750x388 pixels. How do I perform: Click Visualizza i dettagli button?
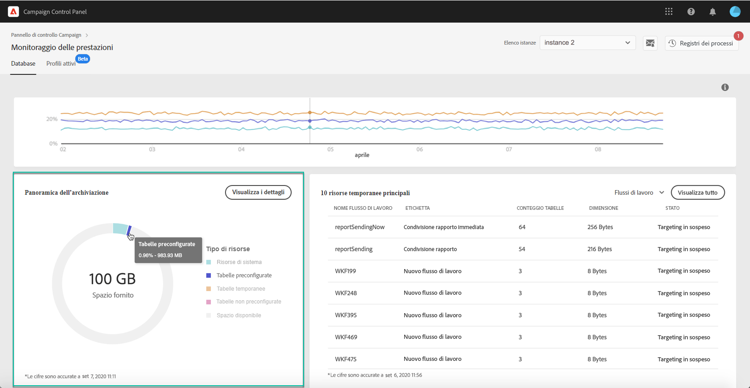tap(258, 192)
